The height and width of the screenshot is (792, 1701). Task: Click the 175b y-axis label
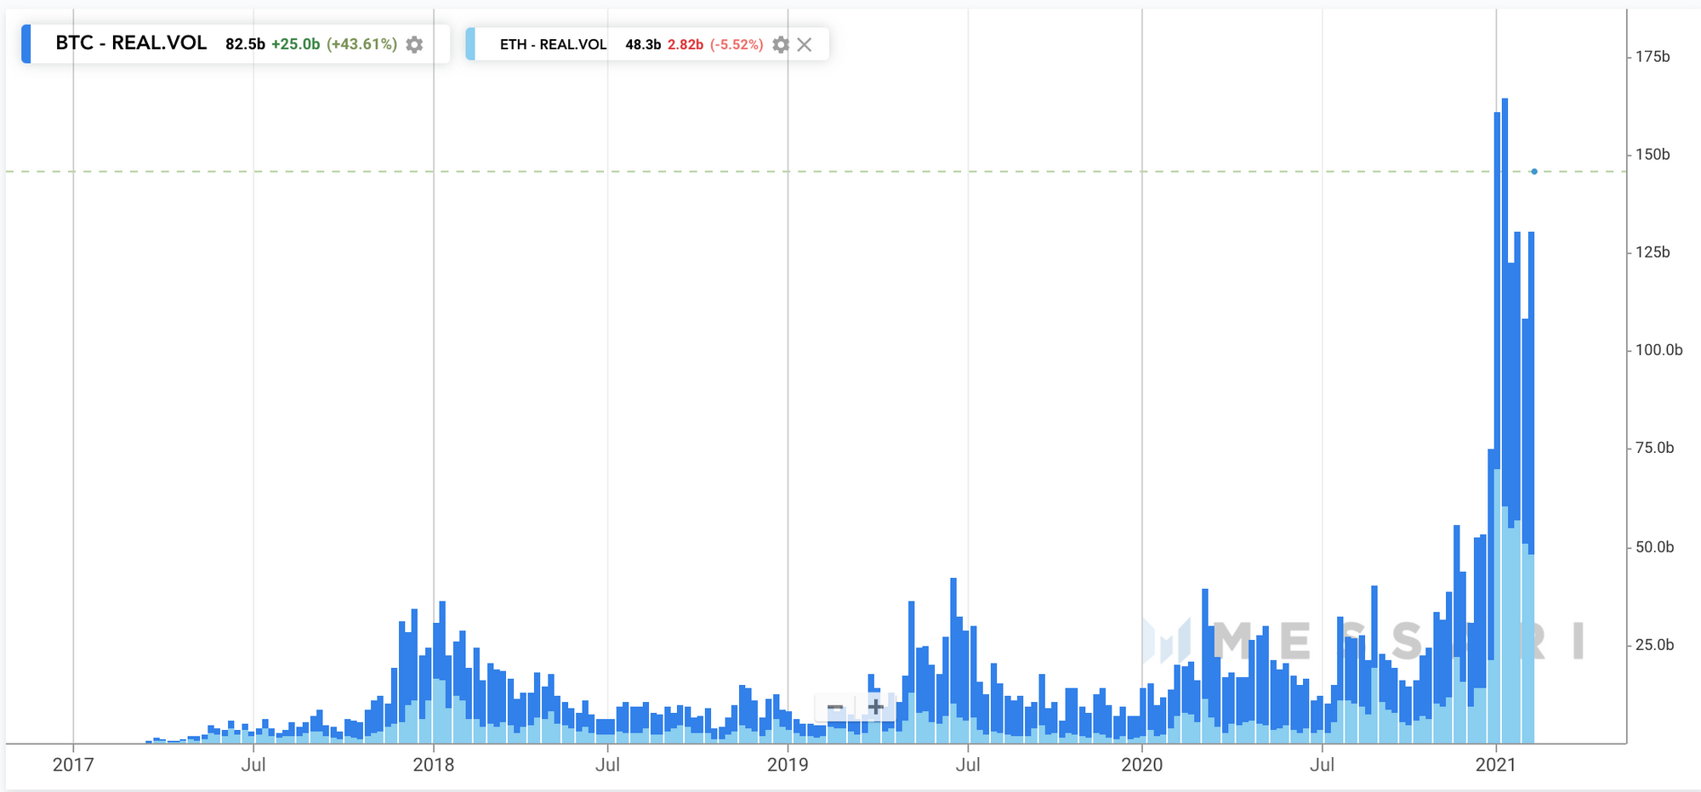tap(1653, 57)
